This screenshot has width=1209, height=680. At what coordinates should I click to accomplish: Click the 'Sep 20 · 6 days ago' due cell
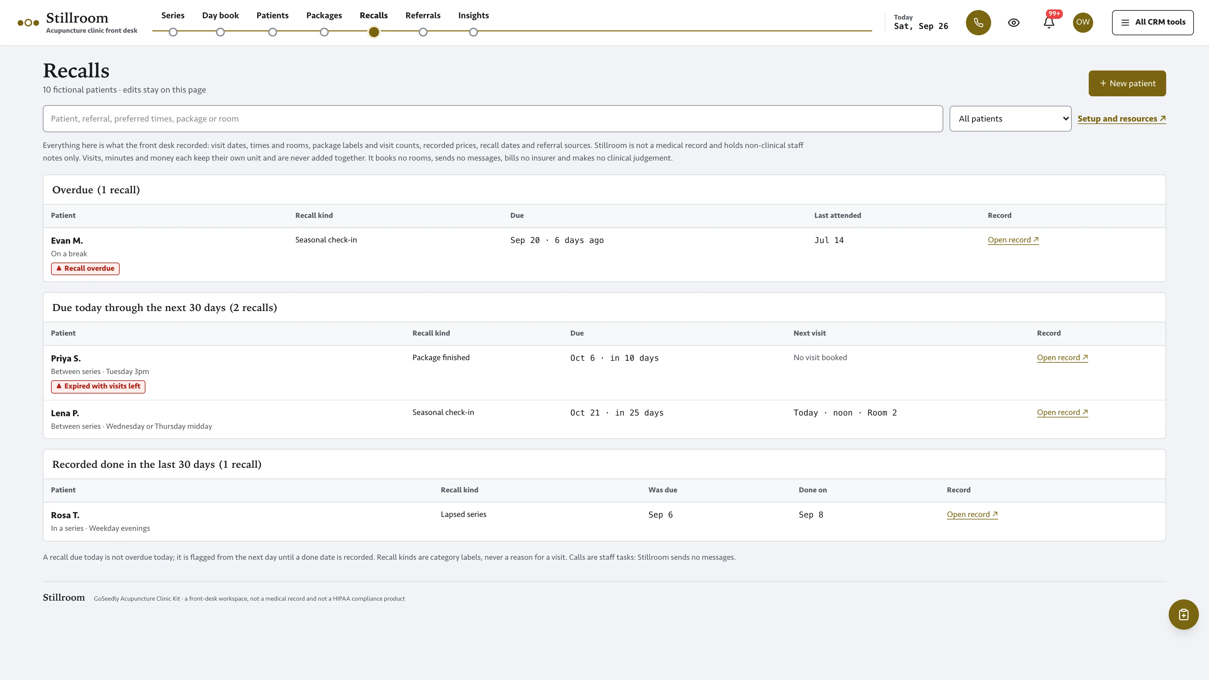(557, 240)
